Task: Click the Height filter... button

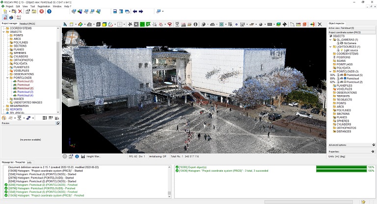Action: tap(94, 156)
